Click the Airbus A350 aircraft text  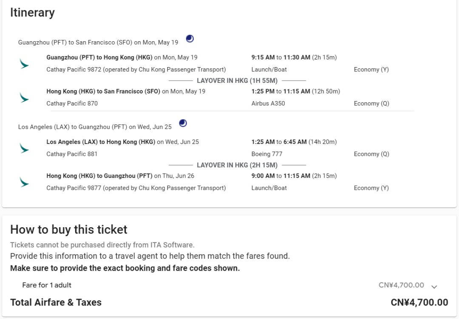(x=268, y=104)
